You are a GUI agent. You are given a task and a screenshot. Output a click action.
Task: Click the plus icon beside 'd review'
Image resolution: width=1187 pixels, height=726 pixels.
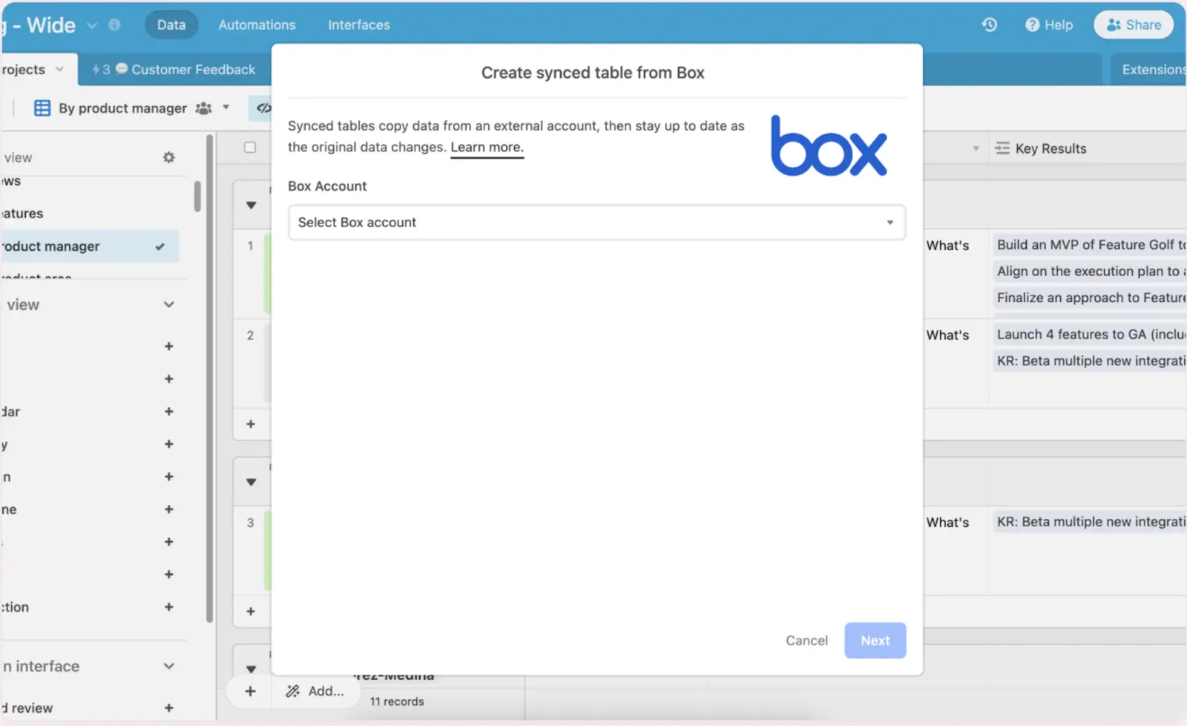(169, 708)
